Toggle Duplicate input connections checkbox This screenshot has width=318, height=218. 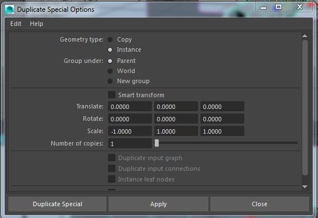tap(112, 169)
